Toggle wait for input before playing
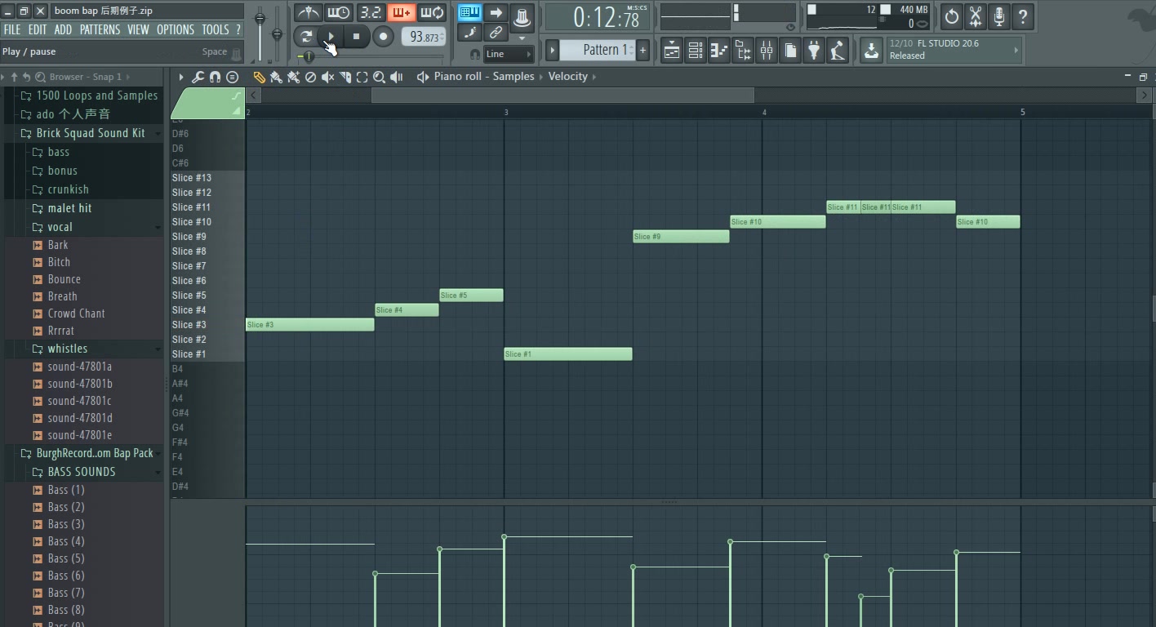The height and width of the screenshot is (627, 1156). [338, 12]
